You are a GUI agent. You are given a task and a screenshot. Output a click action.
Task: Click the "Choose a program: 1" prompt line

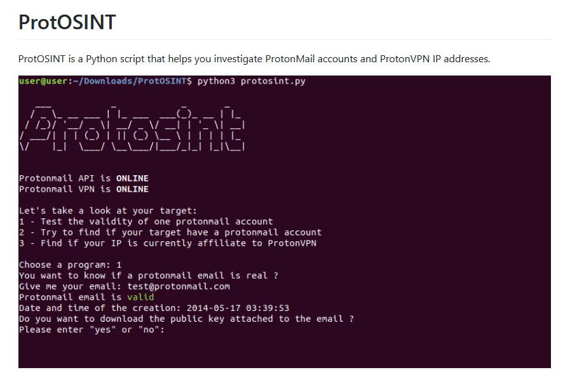[x=70, y=265]
